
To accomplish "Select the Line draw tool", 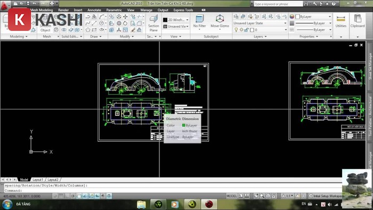I will [94, 23].
